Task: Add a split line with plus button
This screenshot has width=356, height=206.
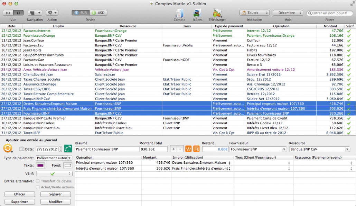Action: point(174,149)
